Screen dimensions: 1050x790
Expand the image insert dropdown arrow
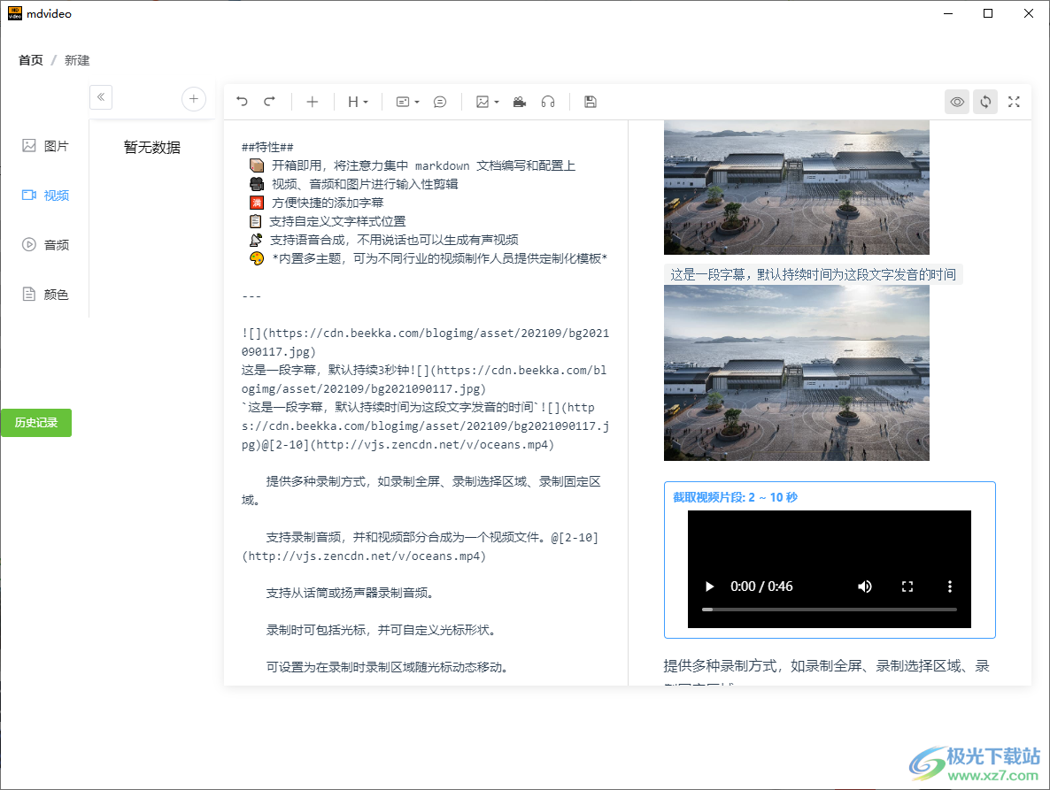tap(495, 102)
